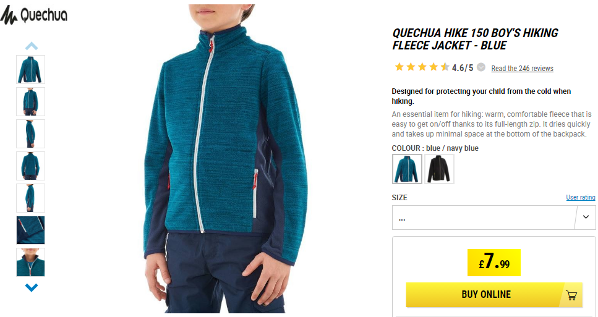
Task: Click the star rating icons
Action: point(422,67)
